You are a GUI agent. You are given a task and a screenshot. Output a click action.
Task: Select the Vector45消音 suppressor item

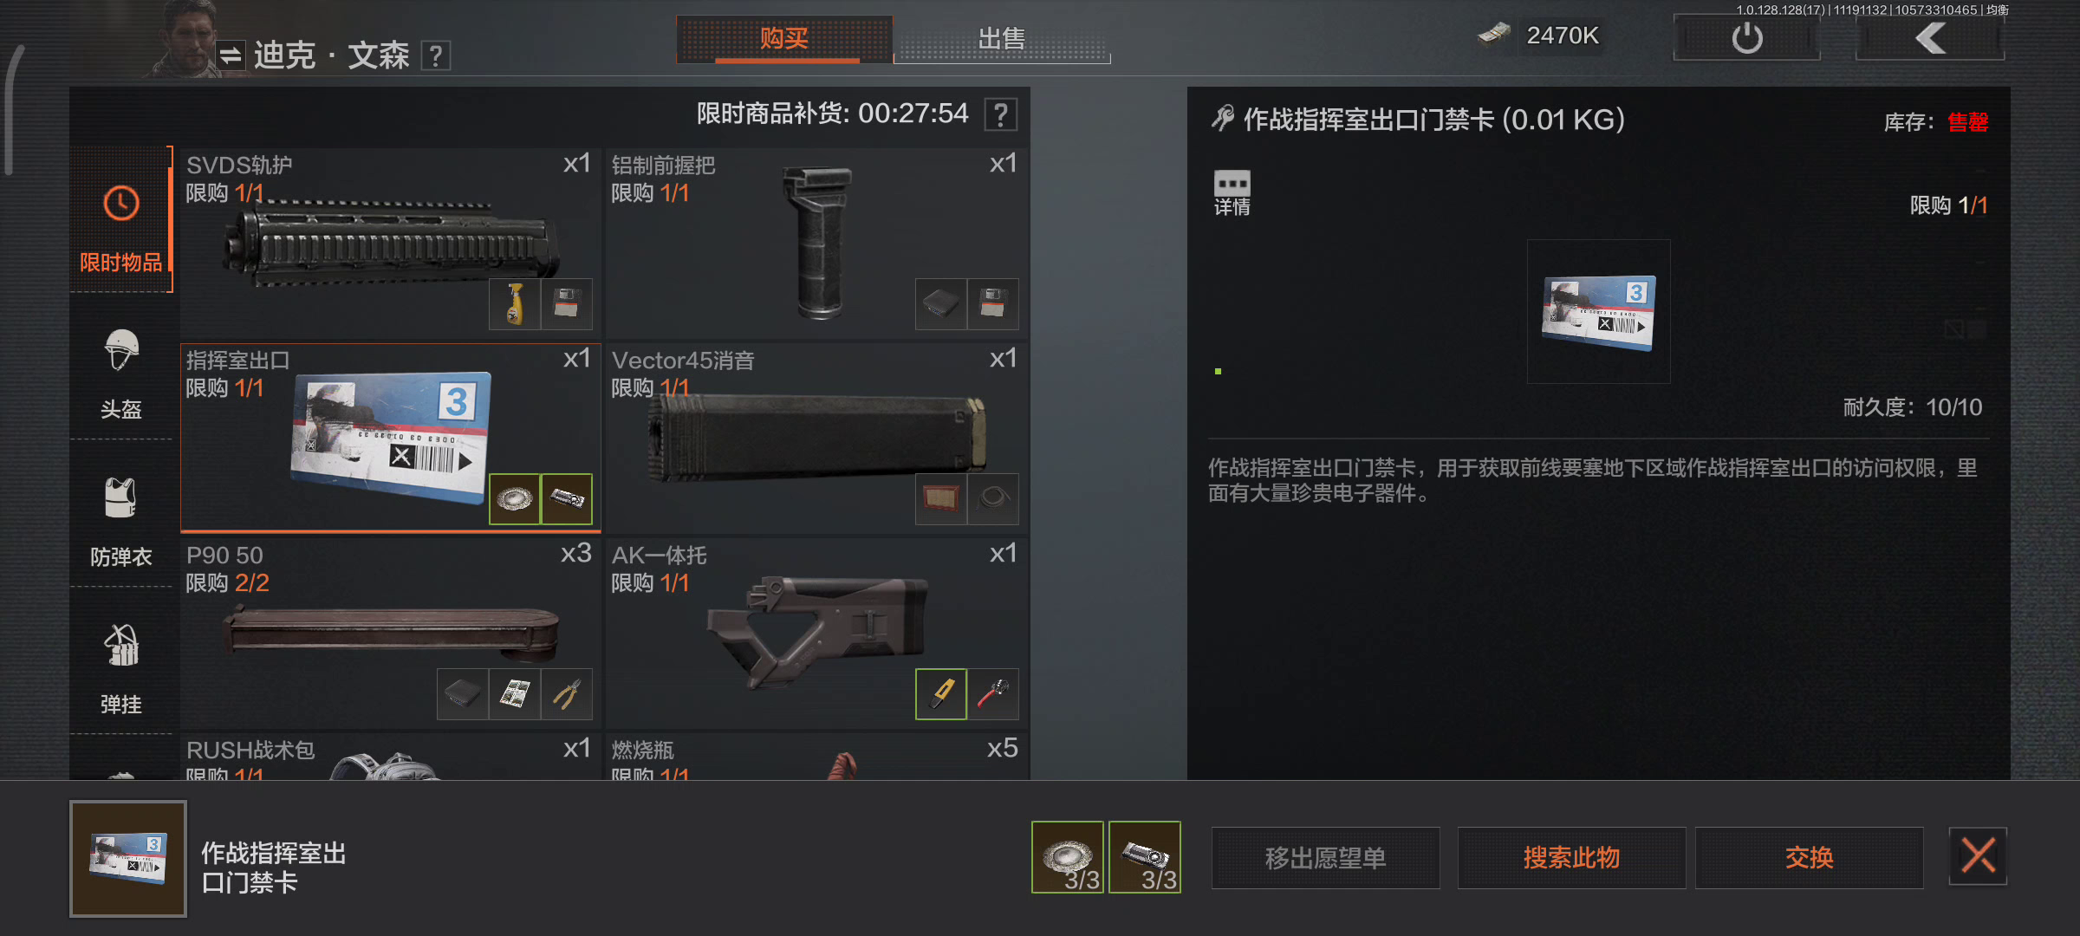pyautogui.click(x=816, y=438)
